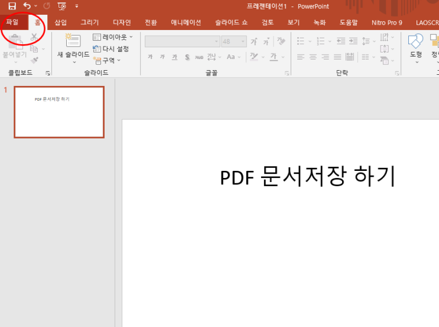439x327 pixels.
Task: Click the 붙여넣기 paste icon
Action: click(x=15, y=41)
